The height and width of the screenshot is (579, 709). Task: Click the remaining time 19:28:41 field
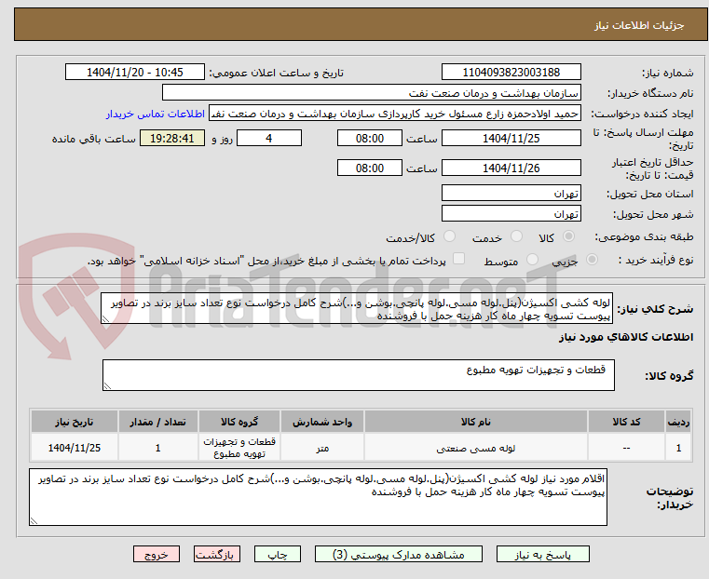(171, 138)
